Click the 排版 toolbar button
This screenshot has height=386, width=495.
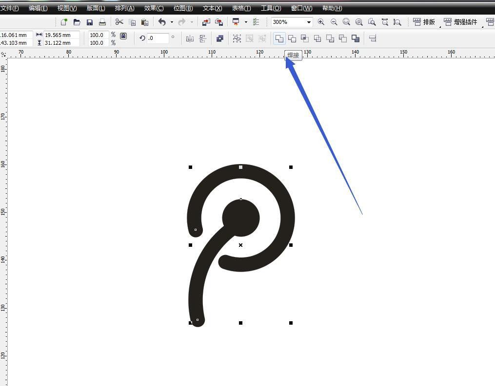click(424, 22)
